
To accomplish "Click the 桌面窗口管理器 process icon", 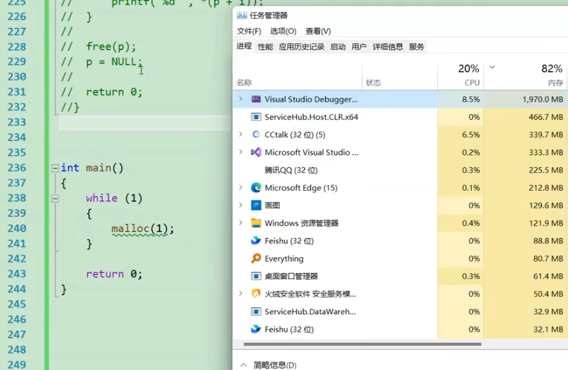I will coord(256,276).
